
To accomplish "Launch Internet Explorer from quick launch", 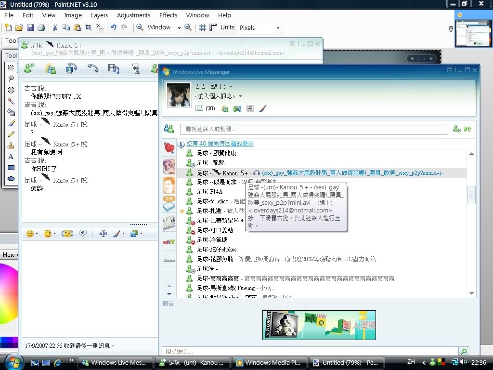I will coord(57,362).
